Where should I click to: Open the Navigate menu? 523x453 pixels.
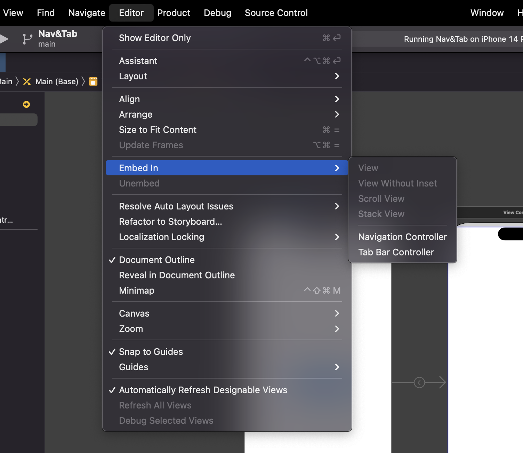point(87,13)
